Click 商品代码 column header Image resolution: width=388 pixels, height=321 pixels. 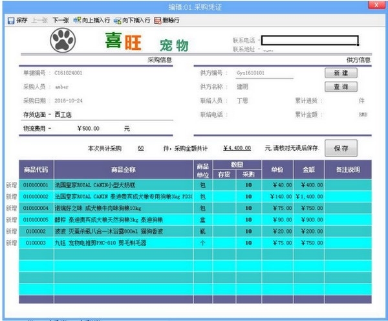pyautogui.click(x=36, y=170)
